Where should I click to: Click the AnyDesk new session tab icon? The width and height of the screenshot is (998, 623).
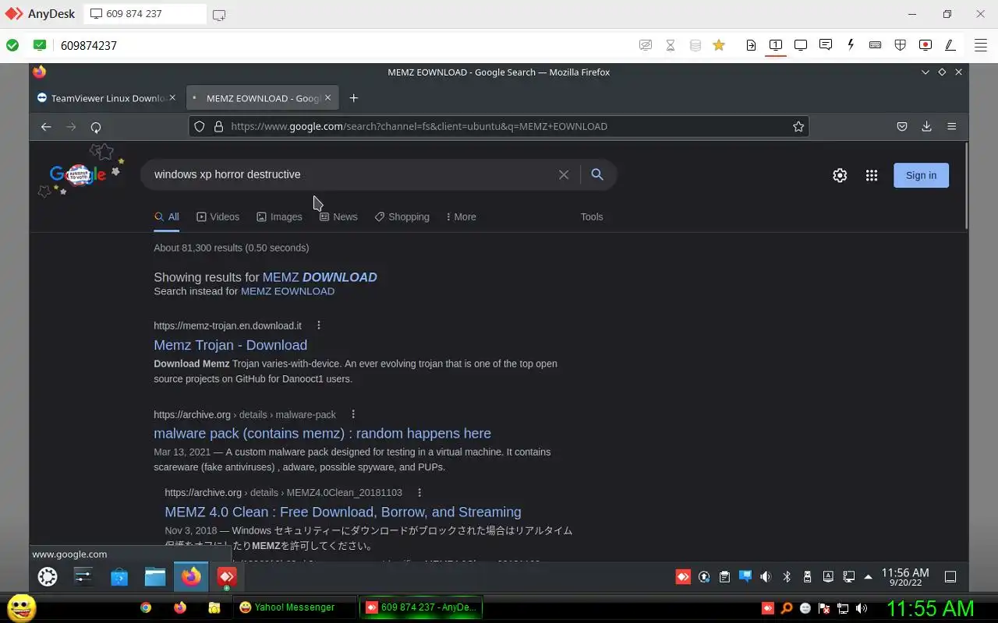coord(219,14)
